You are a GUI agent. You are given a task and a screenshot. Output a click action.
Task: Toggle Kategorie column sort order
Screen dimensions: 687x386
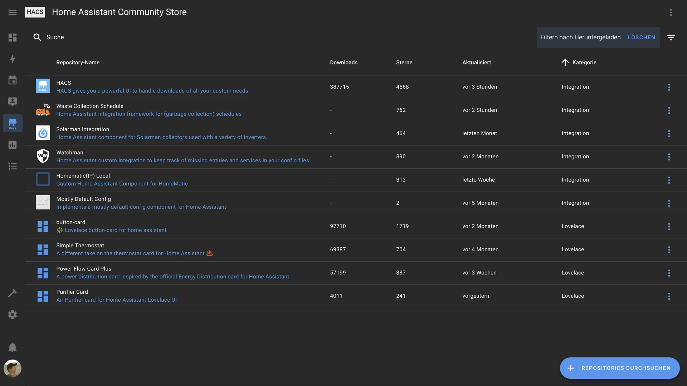[579, 63]
